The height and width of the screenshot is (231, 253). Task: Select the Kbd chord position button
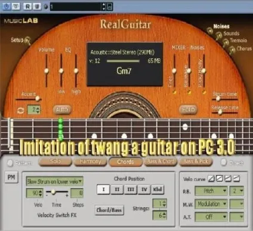click(158, 189)
